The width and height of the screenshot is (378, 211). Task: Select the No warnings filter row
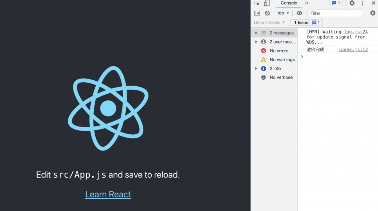pyautogui.click(x=274, y=60)
